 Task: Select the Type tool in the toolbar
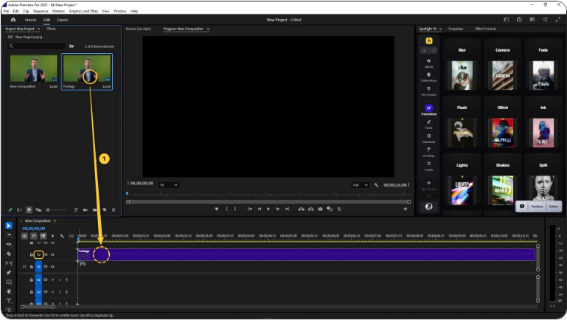point(9,301)
